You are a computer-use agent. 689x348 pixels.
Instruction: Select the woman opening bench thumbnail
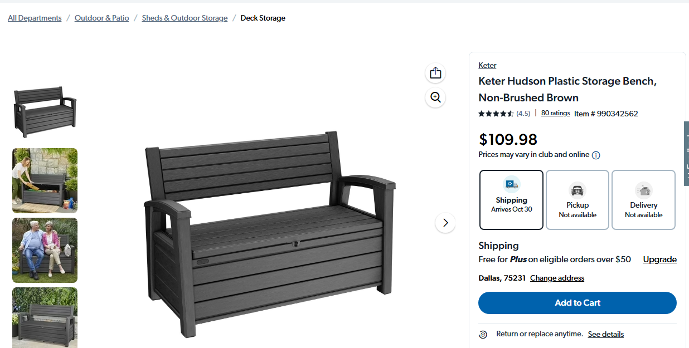[x=45, y=180]
